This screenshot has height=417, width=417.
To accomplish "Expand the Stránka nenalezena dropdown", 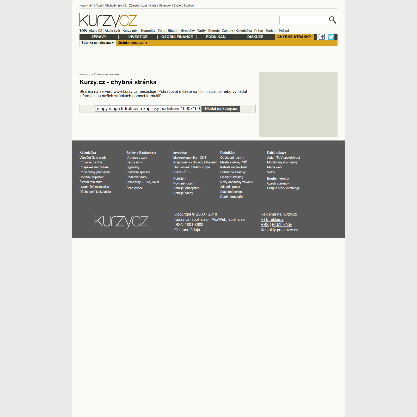I will point(98,43).
